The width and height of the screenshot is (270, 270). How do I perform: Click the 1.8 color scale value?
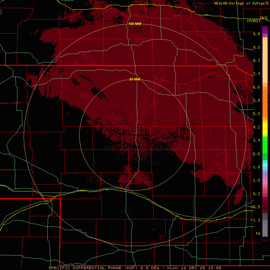[x=256, y=167]
